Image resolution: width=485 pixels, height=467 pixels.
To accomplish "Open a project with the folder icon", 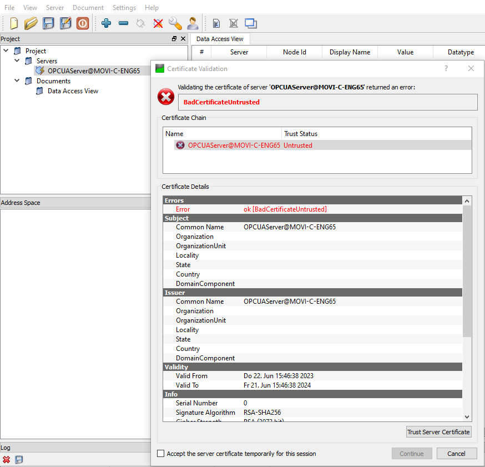I will [x=31, y=23].
